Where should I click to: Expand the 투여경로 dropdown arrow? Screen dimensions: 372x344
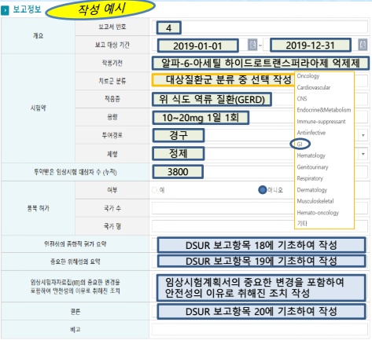coord(363,135)
